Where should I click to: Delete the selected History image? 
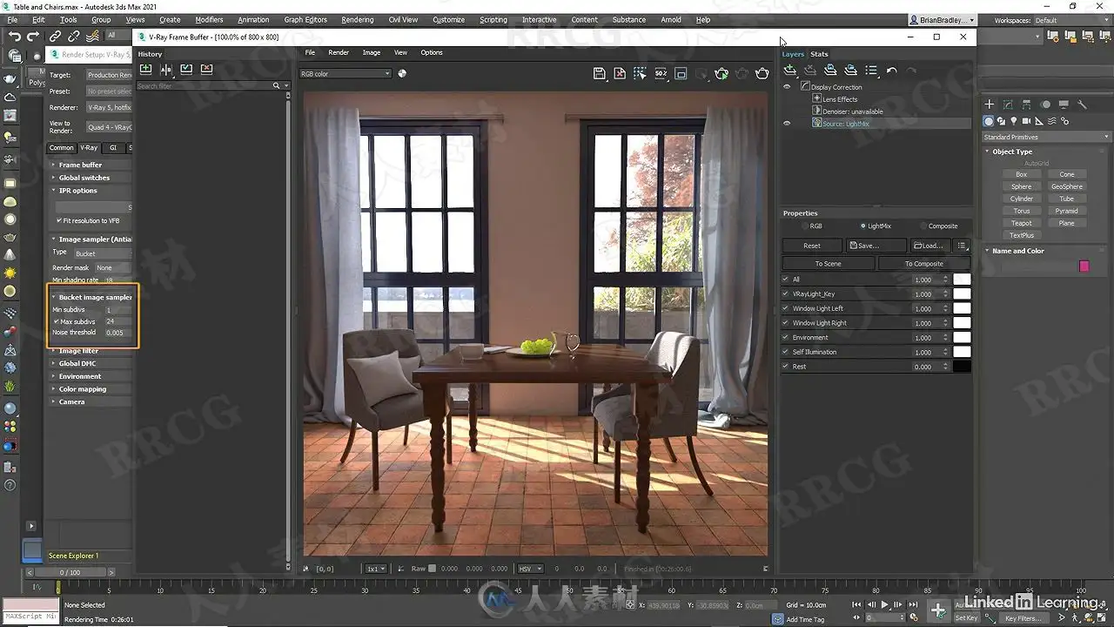tap(206, 69)
